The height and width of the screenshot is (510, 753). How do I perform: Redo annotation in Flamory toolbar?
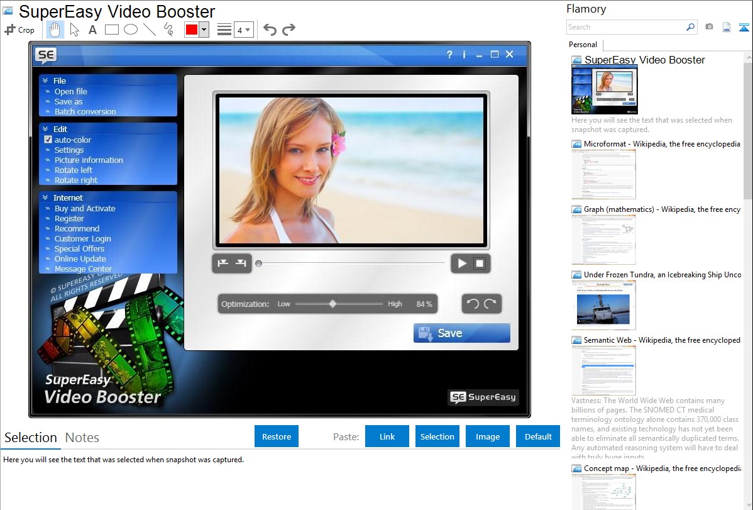289,30
